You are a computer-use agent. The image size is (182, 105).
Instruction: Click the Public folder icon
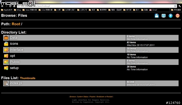tap(6, 62)
